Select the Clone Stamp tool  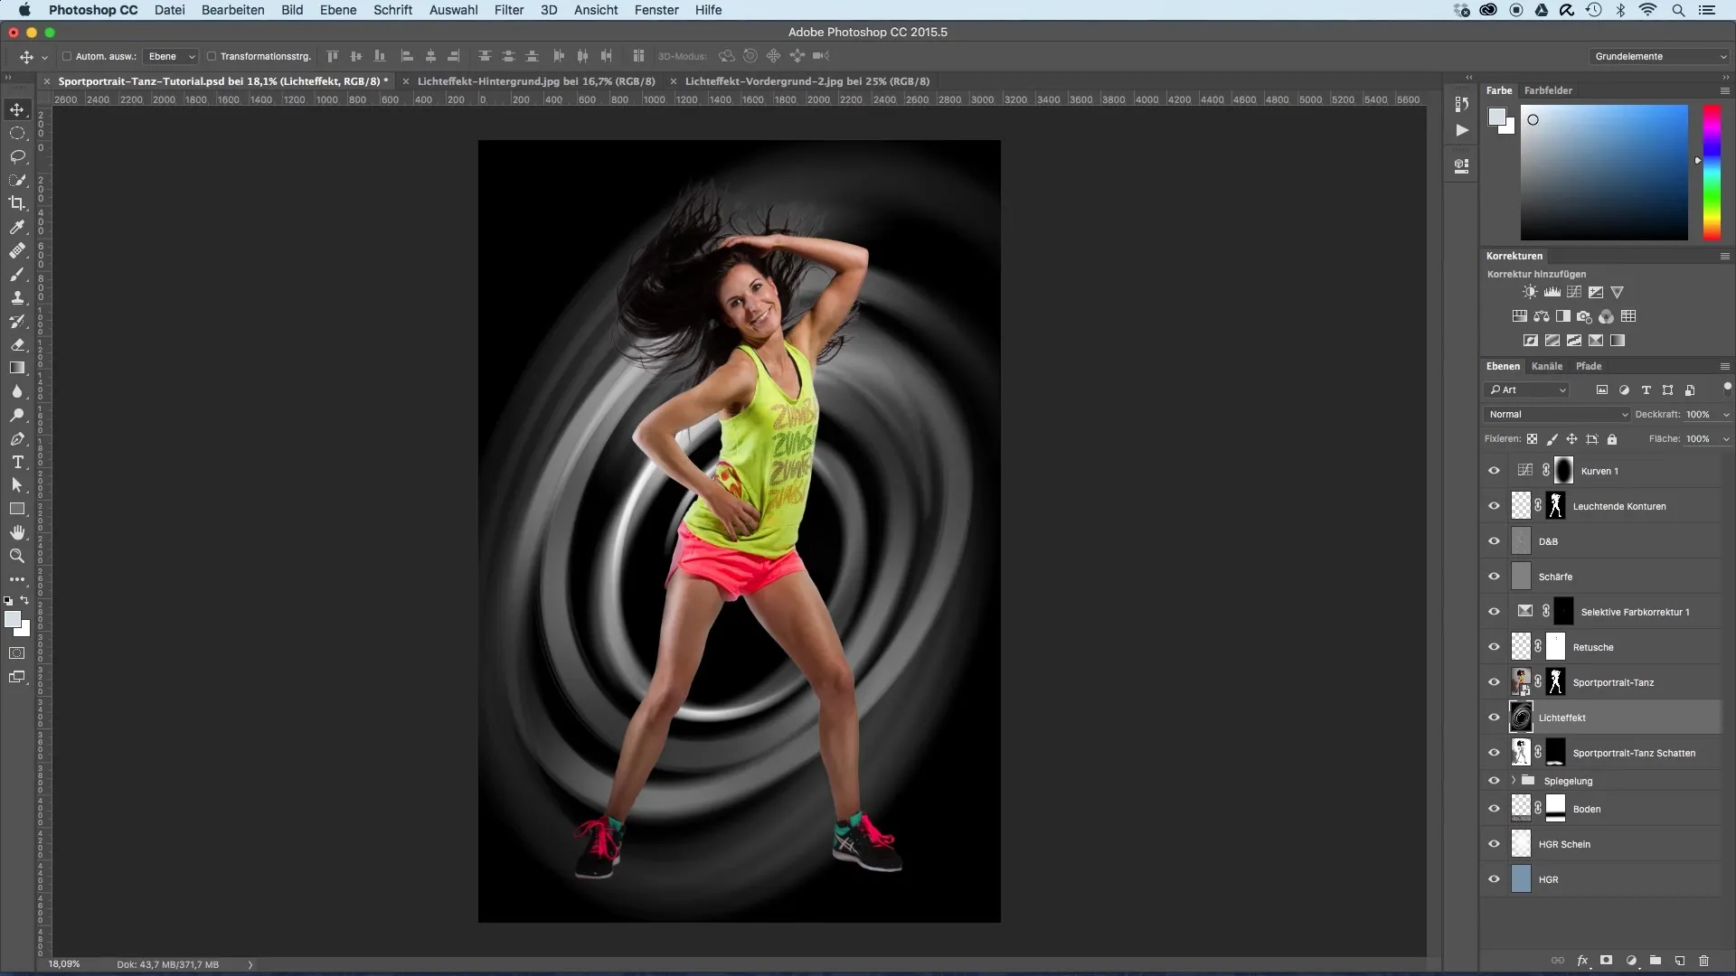[x=17, y=297]
